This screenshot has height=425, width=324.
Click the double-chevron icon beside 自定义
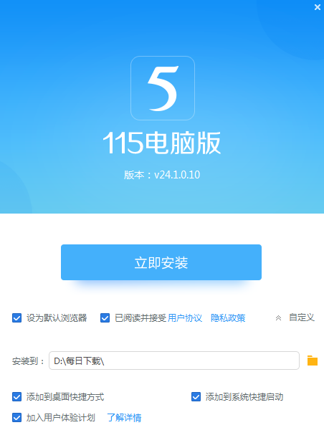[278, 318]
